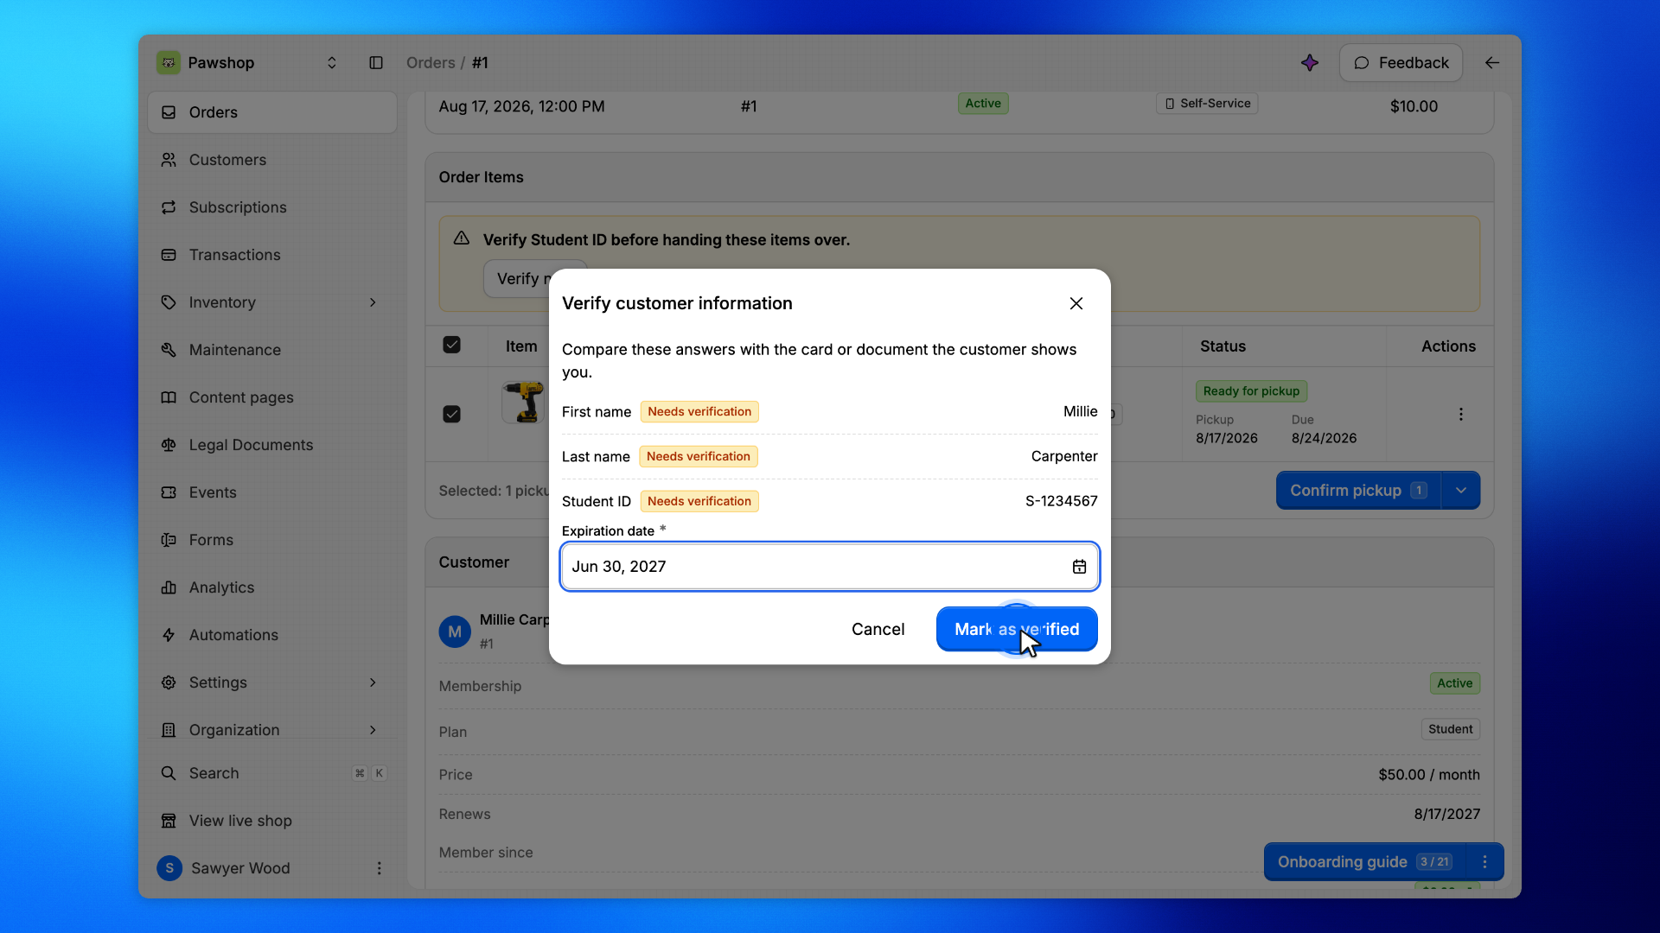Click the Legal Documents scale icon
Viewport: 1660px width, 933px height.
tap(169, 445)
